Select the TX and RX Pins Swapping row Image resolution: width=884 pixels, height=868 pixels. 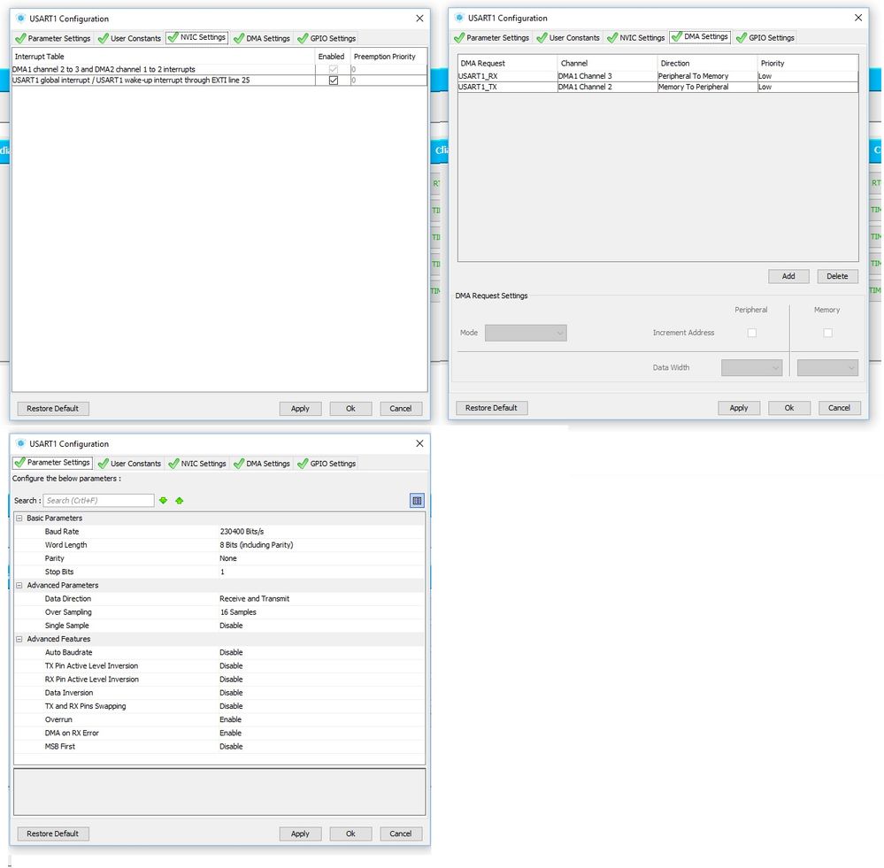click(x=219, y=706)
